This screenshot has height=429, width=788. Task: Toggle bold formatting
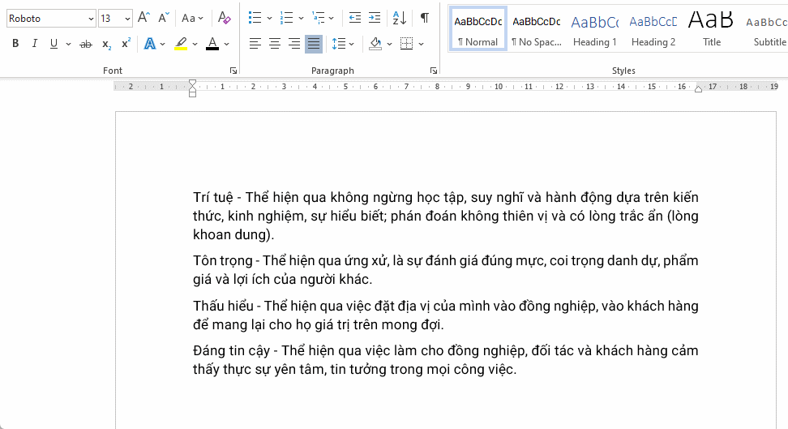(x=15, y=44)
